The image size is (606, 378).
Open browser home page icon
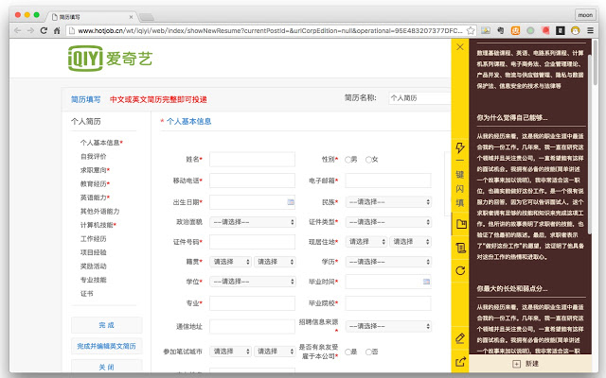[x=57, y=30]
